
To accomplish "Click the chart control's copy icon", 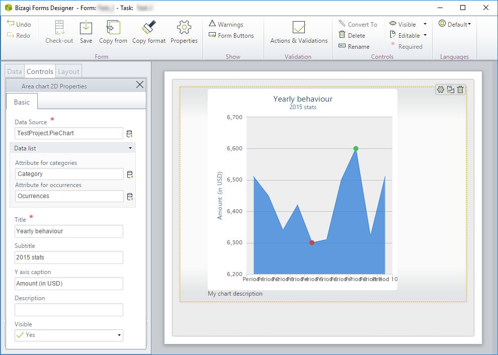I will [450, 90].
